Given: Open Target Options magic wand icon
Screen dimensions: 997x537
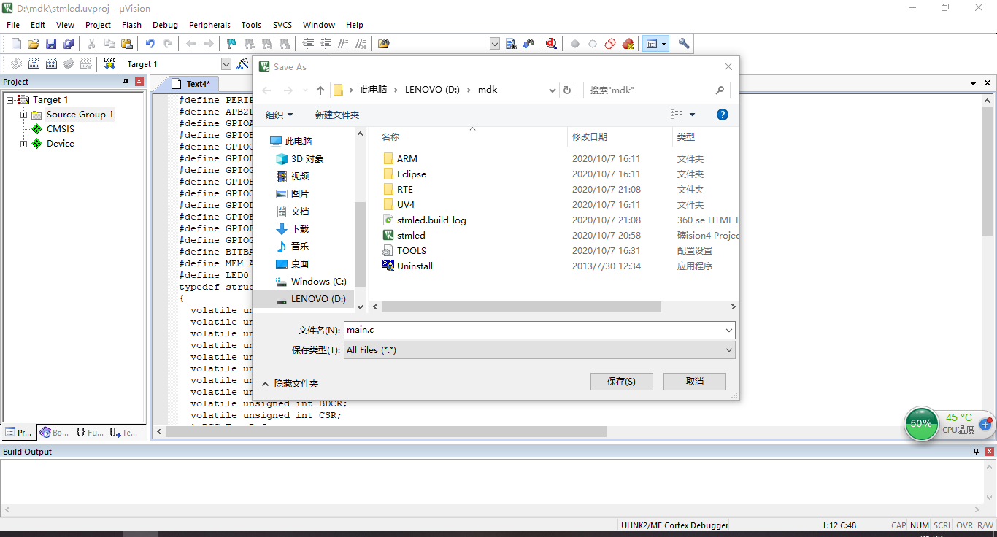Looking at the screenshot, I should tap(243, 64).
